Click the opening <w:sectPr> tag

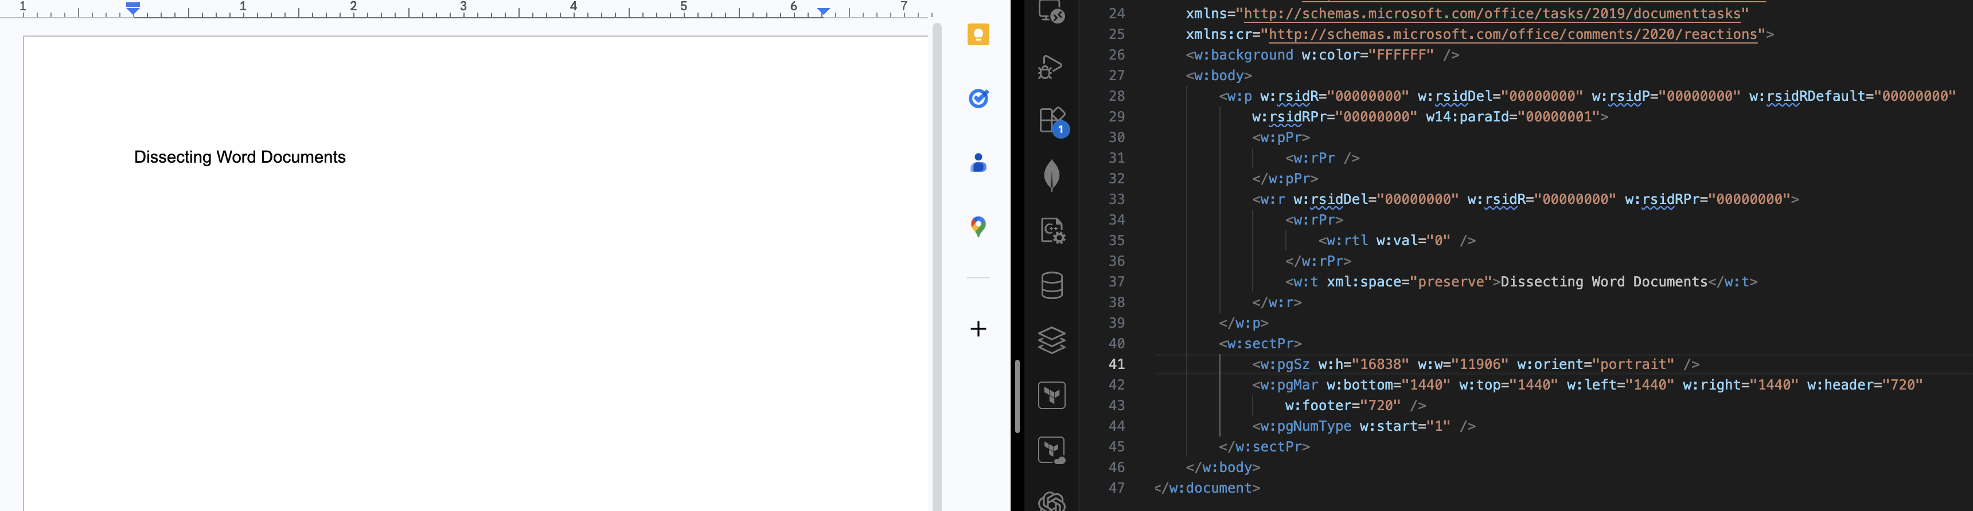1261,344
